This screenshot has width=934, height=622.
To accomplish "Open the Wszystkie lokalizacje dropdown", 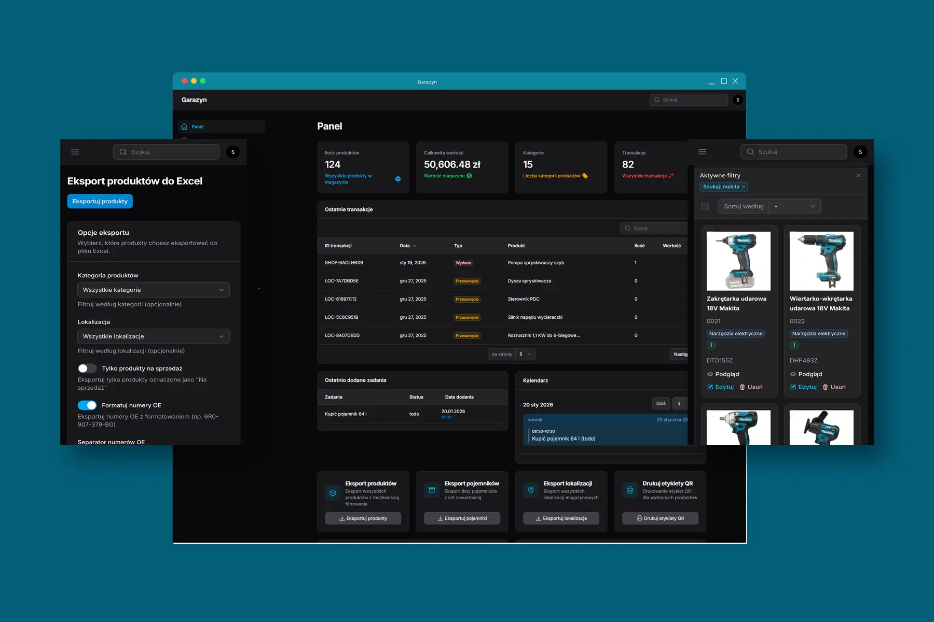I will tap(153, 336).
